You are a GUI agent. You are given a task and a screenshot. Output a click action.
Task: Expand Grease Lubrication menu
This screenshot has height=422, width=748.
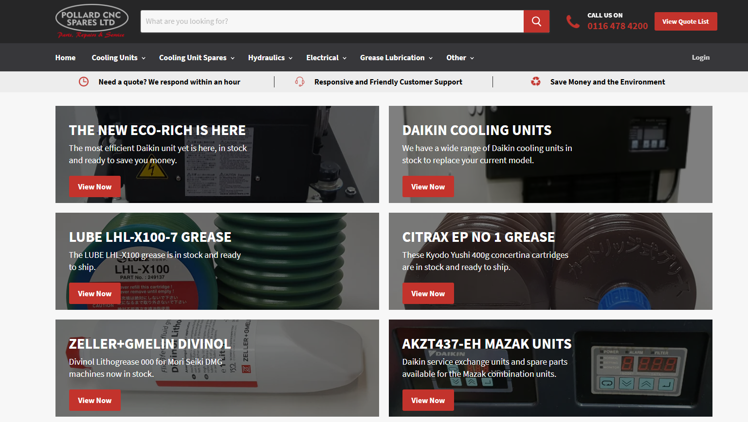pyautogui.click(x=396, y=58)
